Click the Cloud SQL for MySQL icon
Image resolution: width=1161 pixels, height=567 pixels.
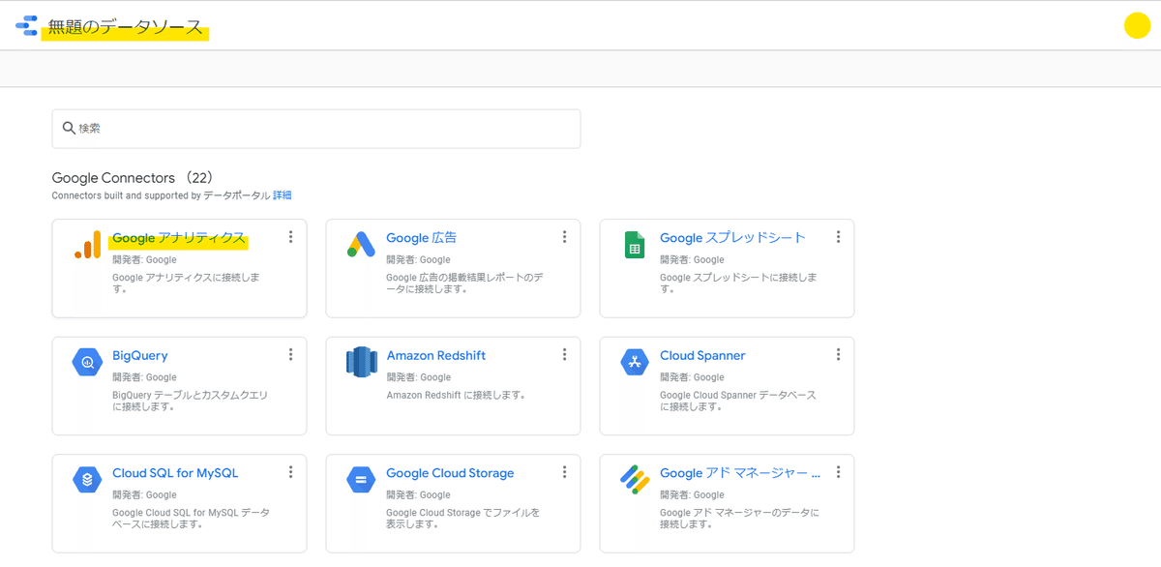point(87,480)
